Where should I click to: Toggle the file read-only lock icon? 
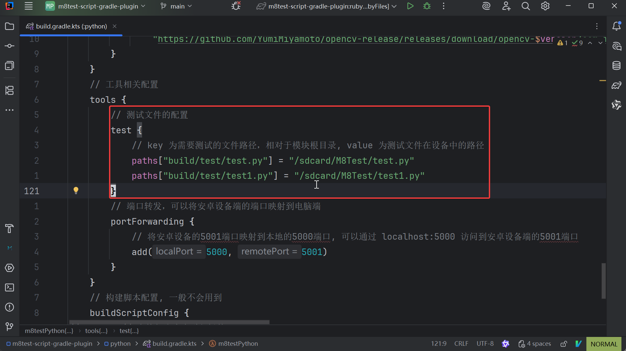click(x=563, y=344)
